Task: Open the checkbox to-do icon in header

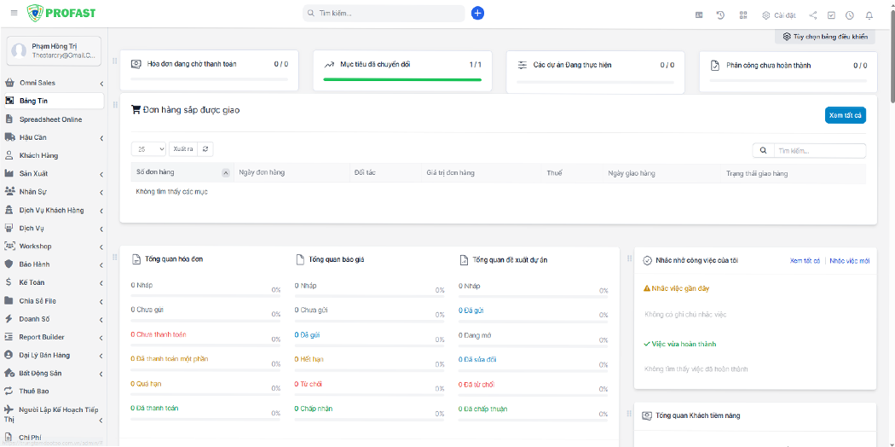Action: 831,15
